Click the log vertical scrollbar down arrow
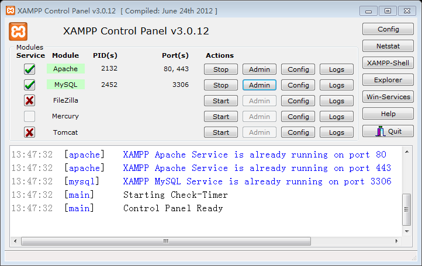This screenshot has height=266, width=422. coord(407,231)
